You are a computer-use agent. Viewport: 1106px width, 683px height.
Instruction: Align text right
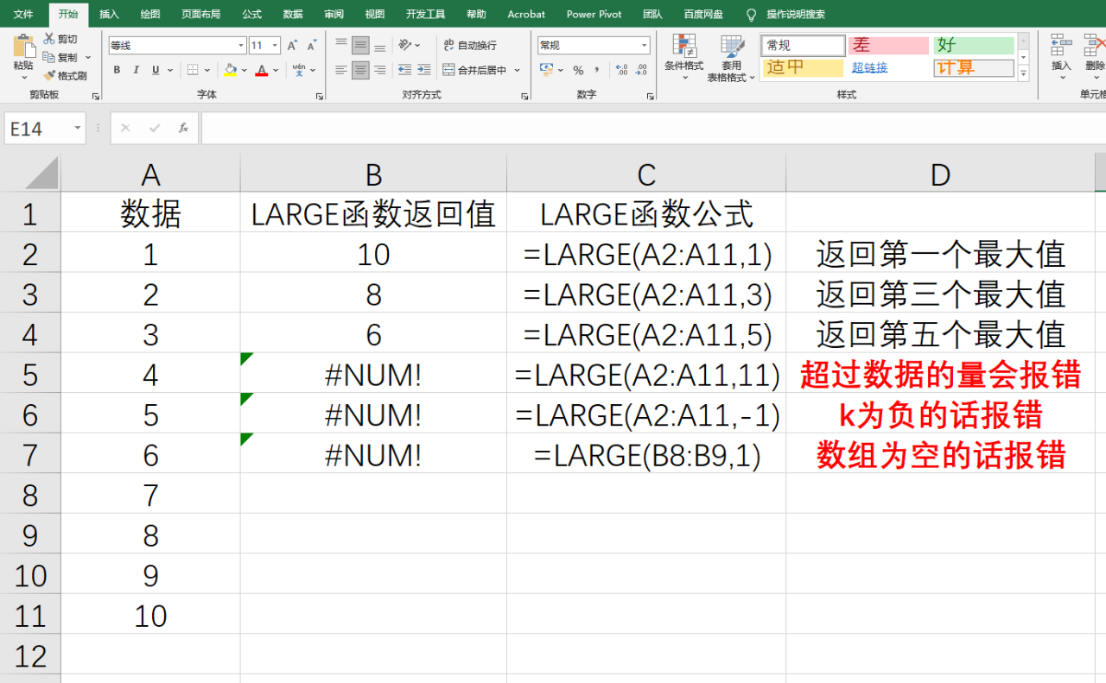pyautogui.click(x=379, y=70)
